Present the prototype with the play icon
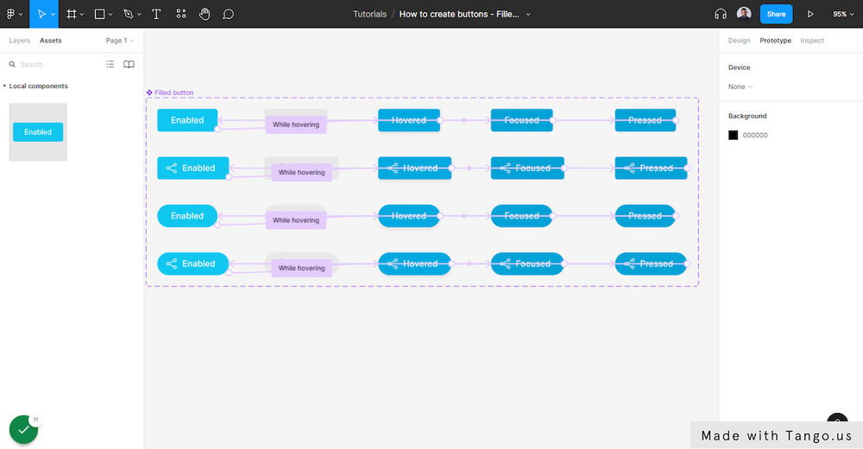The height and width of the screenshot is (449, 863). [810, 14]
